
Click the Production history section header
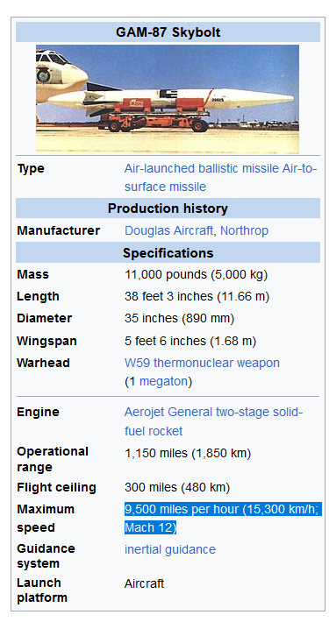[168, 208]
